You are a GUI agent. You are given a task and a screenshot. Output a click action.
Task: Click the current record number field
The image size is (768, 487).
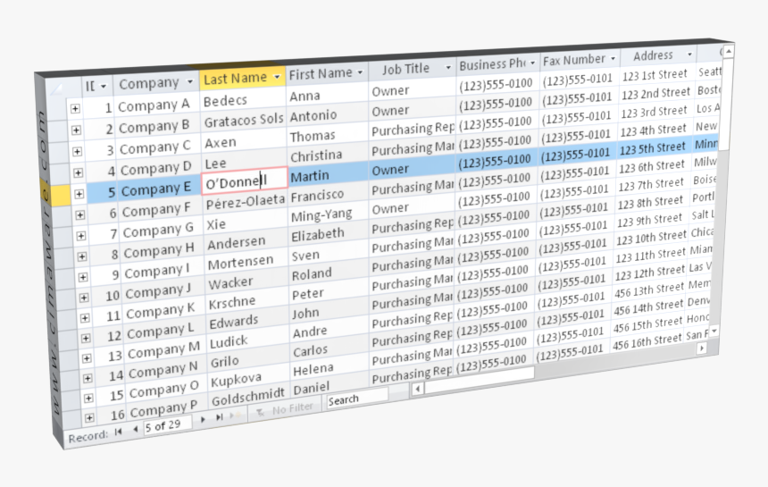(168, 424)
